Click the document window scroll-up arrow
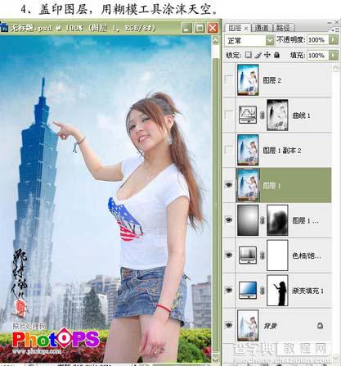 pyautogui.click(x=215, y=40)
